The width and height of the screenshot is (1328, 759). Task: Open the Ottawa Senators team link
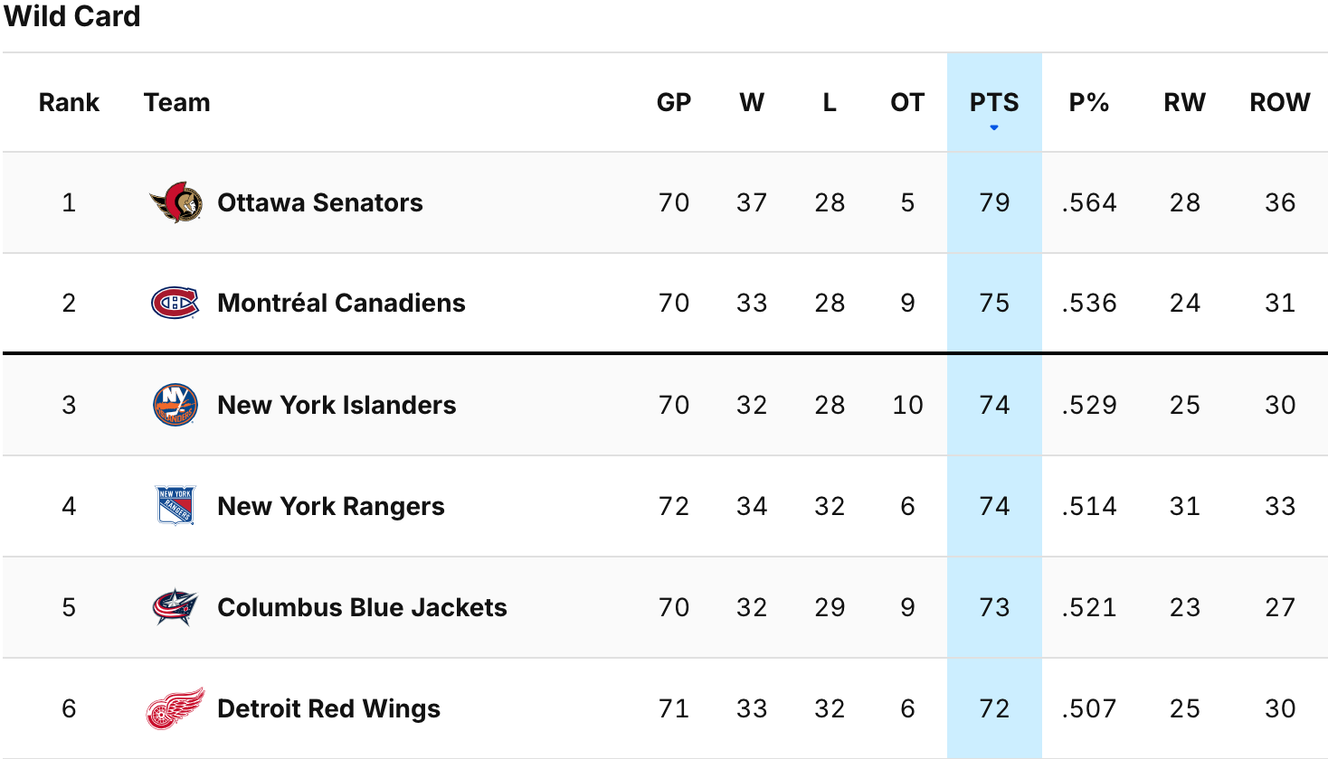[x=320, y=202]
